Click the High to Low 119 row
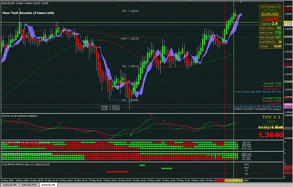The height and width of the screenshot is (187, 293). click(x=270, y=32)
